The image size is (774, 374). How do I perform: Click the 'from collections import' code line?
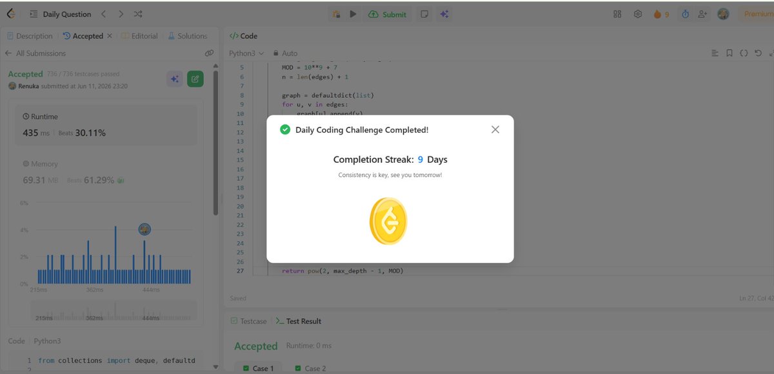point(116,360)
